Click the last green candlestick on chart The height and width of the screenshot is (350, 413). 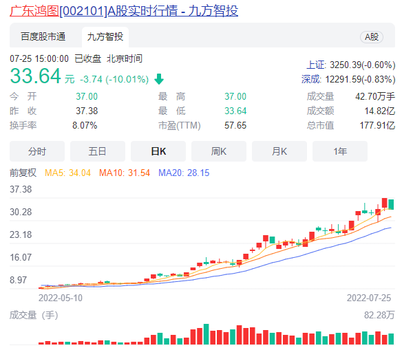click(x=392, y=204)
